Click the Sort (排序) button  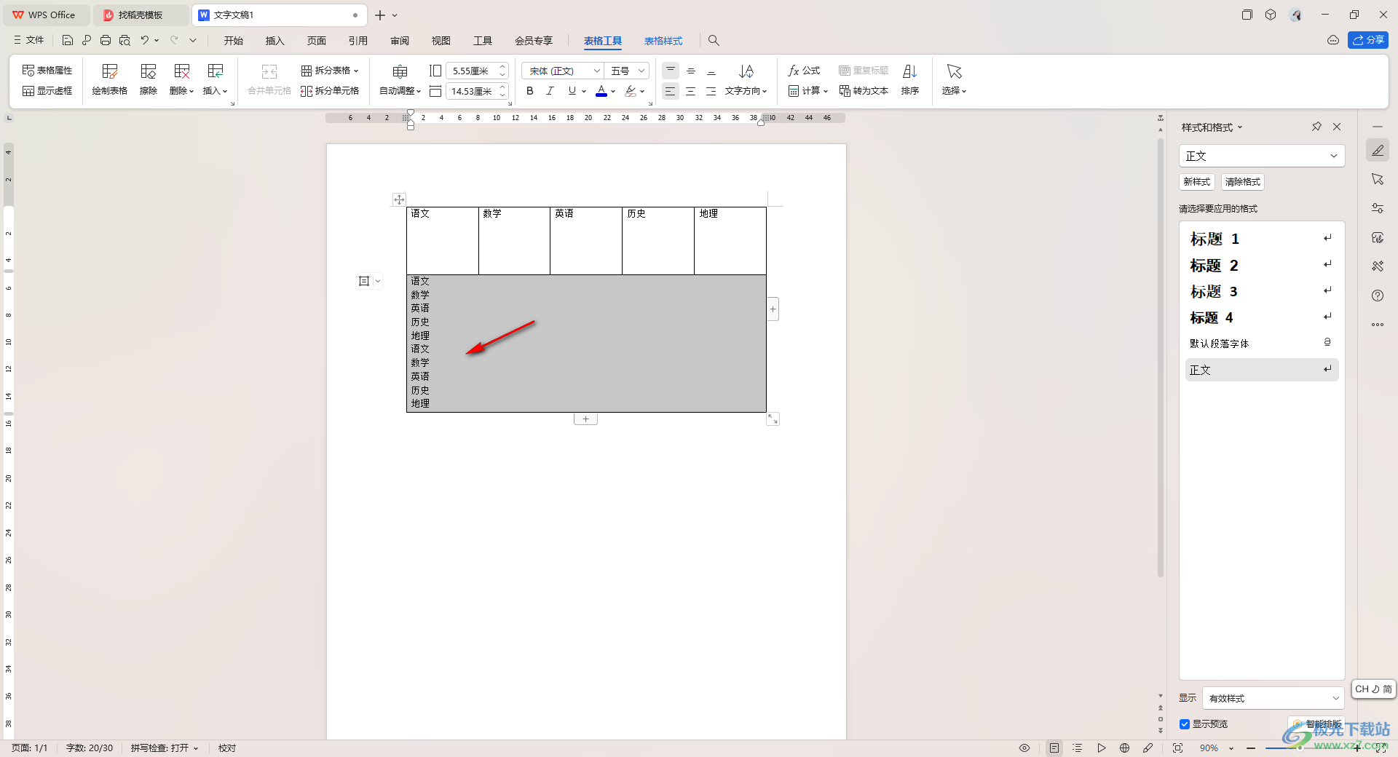tap(910, 79)
